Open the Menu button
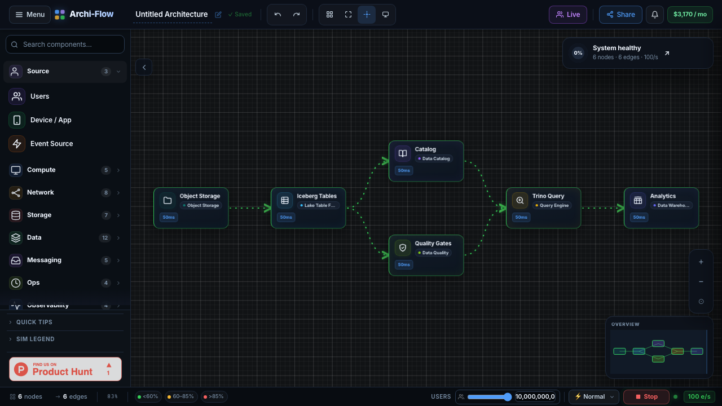The height and width of the screenshot is (406, 722). pos(29,15)
